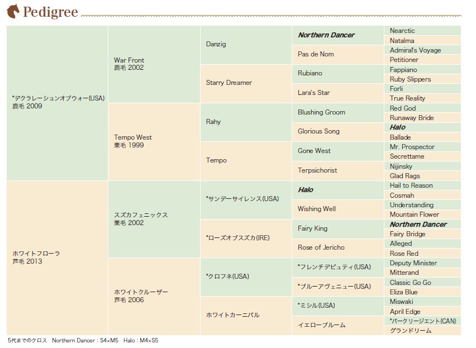Select the スズカフェニックス 2002 cell
Screen dimensions: 476x348
(154, 220)
